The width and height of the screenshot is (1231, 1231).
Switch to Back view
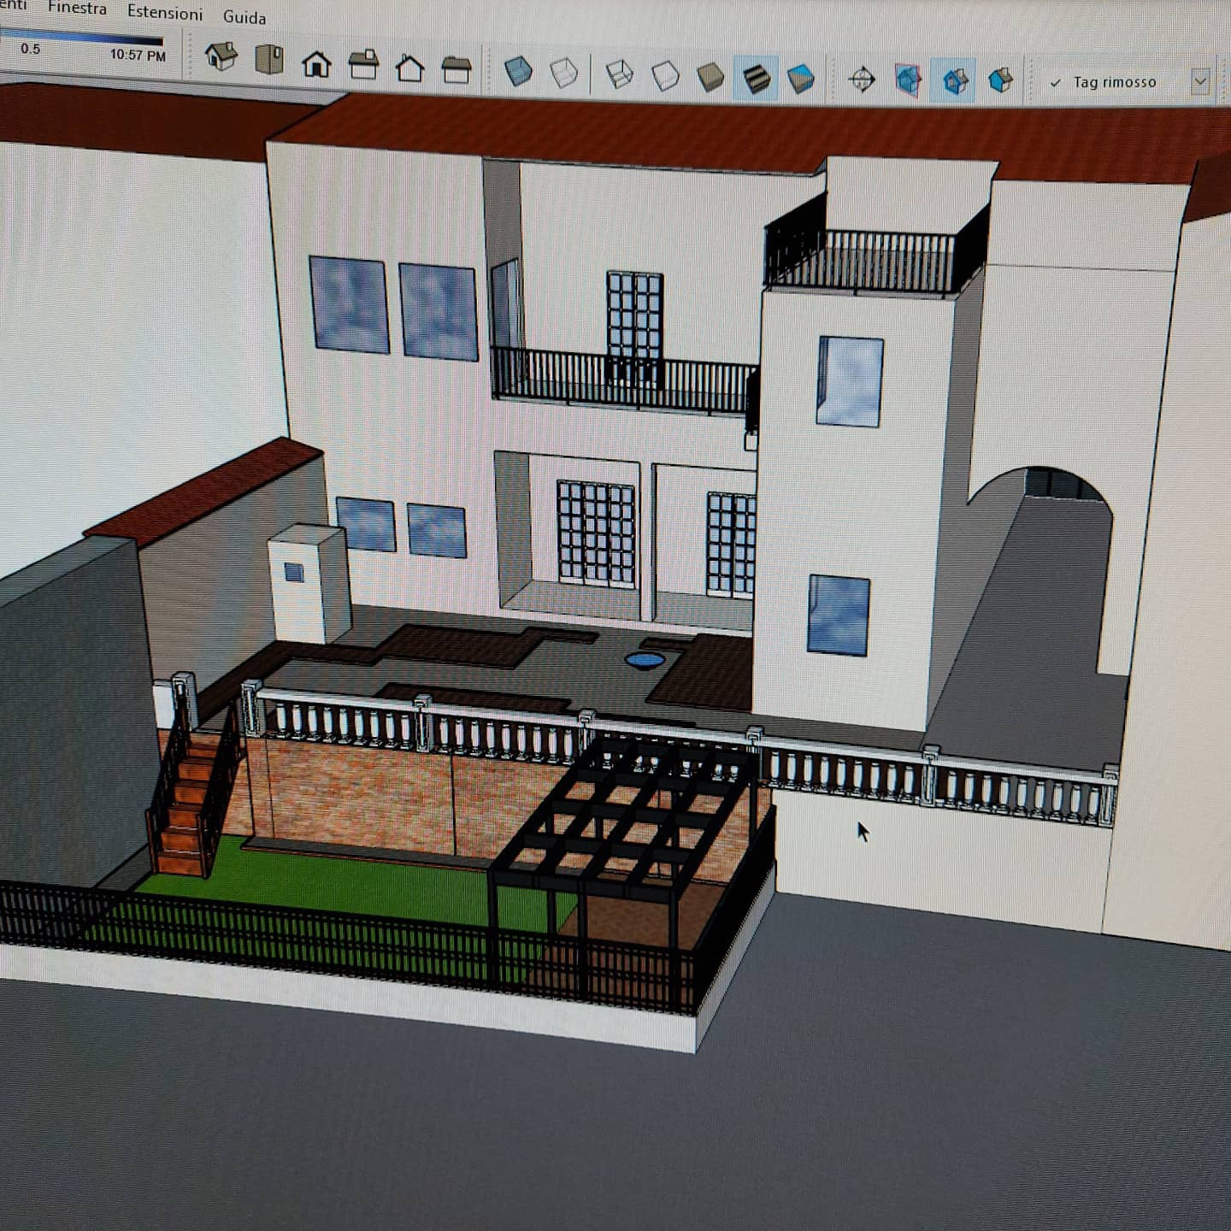click(409, 68)
